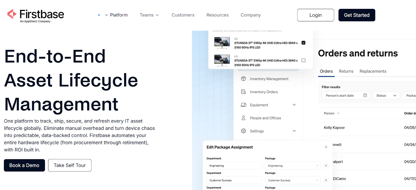Click the first LG monitor thumbnail

[x=222, y=43]
